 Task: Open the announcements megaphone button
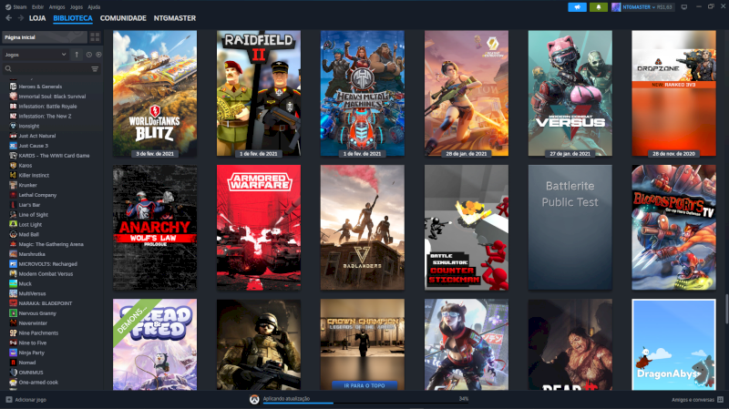pyautogui.click(x=577, y=7)
